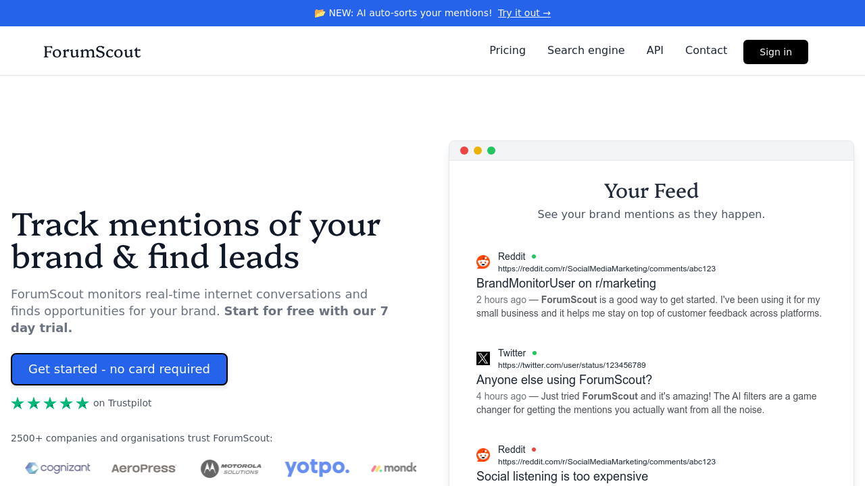Viewport: 865px width, 486px height.
Task: Open the API section
Action: click(x=655, y=50)
